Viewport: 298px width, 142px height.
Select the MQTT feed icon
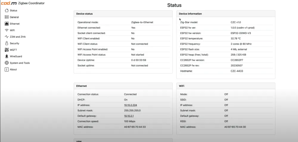coord(7,50)
